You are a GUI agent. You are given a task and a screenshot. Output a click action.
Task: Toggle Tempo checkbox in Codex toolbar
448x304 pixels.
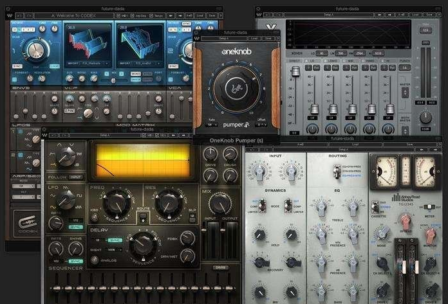coord(151,15)
